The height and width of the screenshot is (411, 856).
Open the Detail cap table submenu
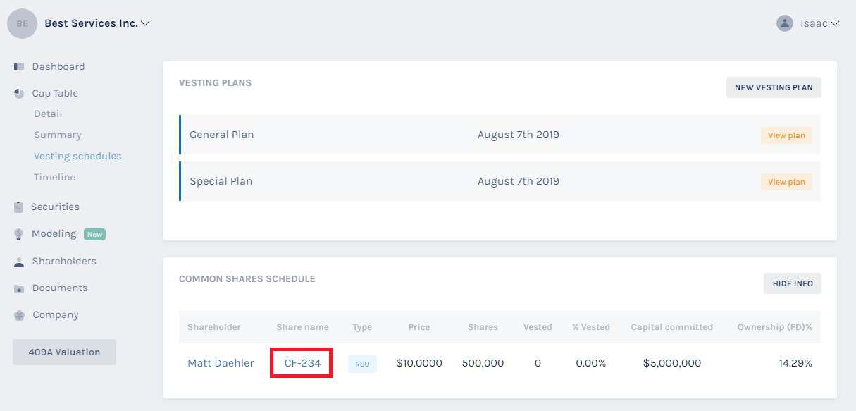coord(48,114)
